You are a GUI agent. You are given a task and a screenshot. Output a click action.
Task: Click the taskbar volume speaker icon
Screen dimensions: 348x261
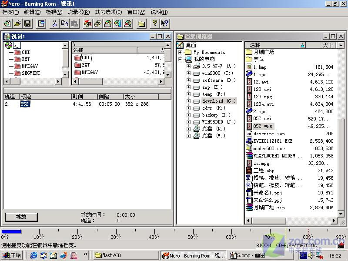coord(311,256)
